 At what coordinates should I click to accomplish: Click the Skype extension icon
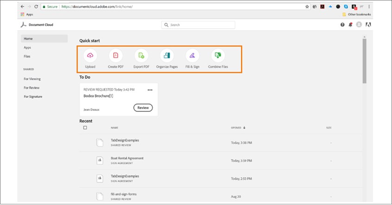tap(346, 7)
